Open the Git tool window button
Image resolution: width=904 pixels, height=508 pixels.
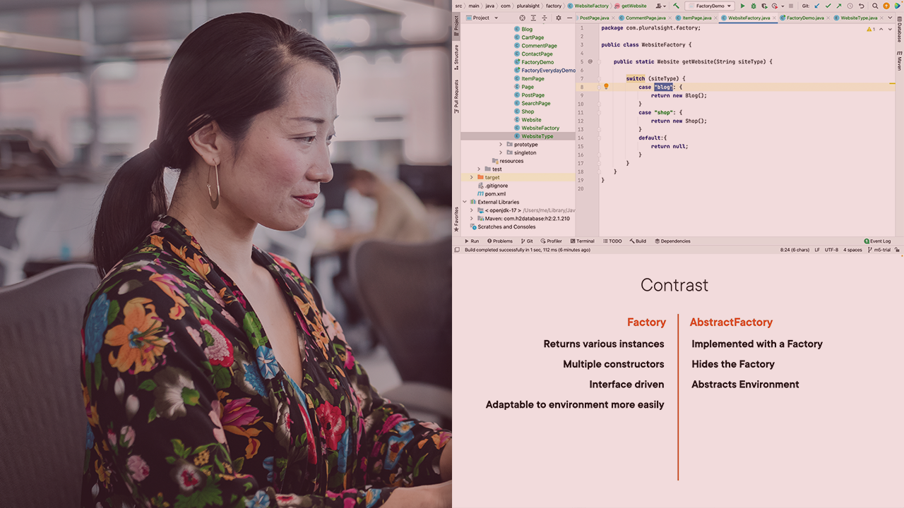click(x=527, y=241)
